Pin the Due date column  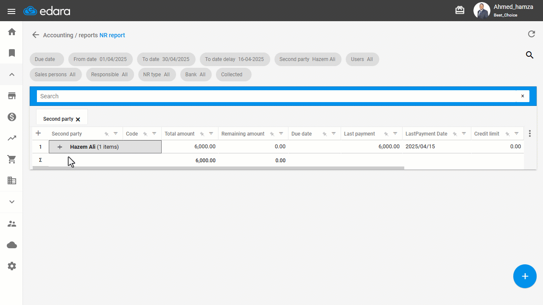[325, 134]
